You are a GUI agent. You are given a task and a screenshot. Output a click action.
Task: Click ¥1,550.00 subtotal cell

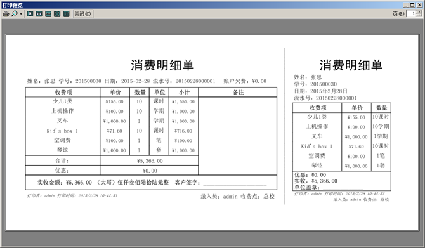coord(183,101)
